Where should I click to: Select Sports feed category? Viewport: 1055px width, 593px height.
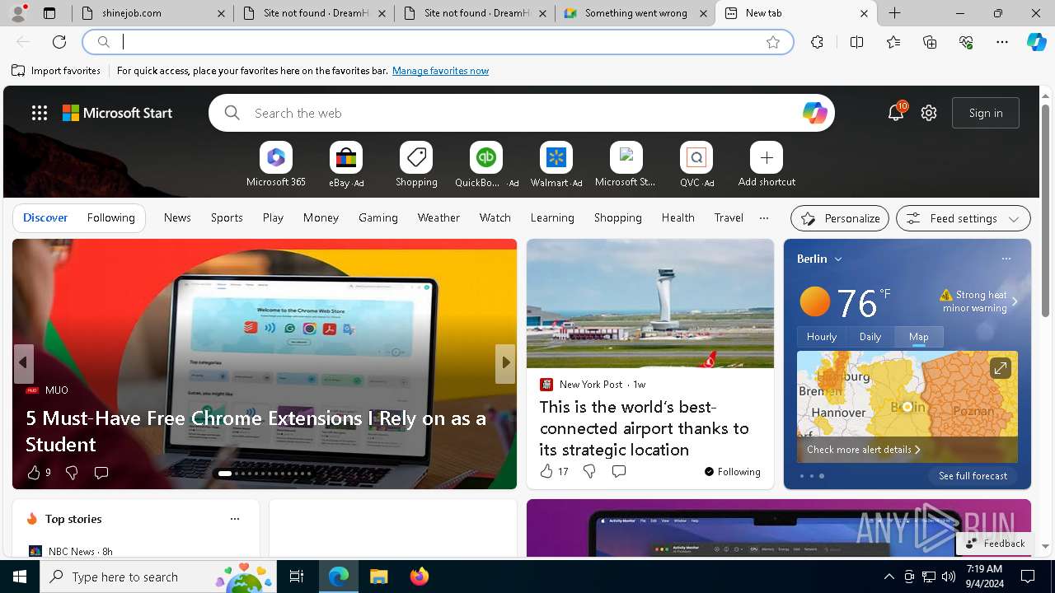pos(227,217)
